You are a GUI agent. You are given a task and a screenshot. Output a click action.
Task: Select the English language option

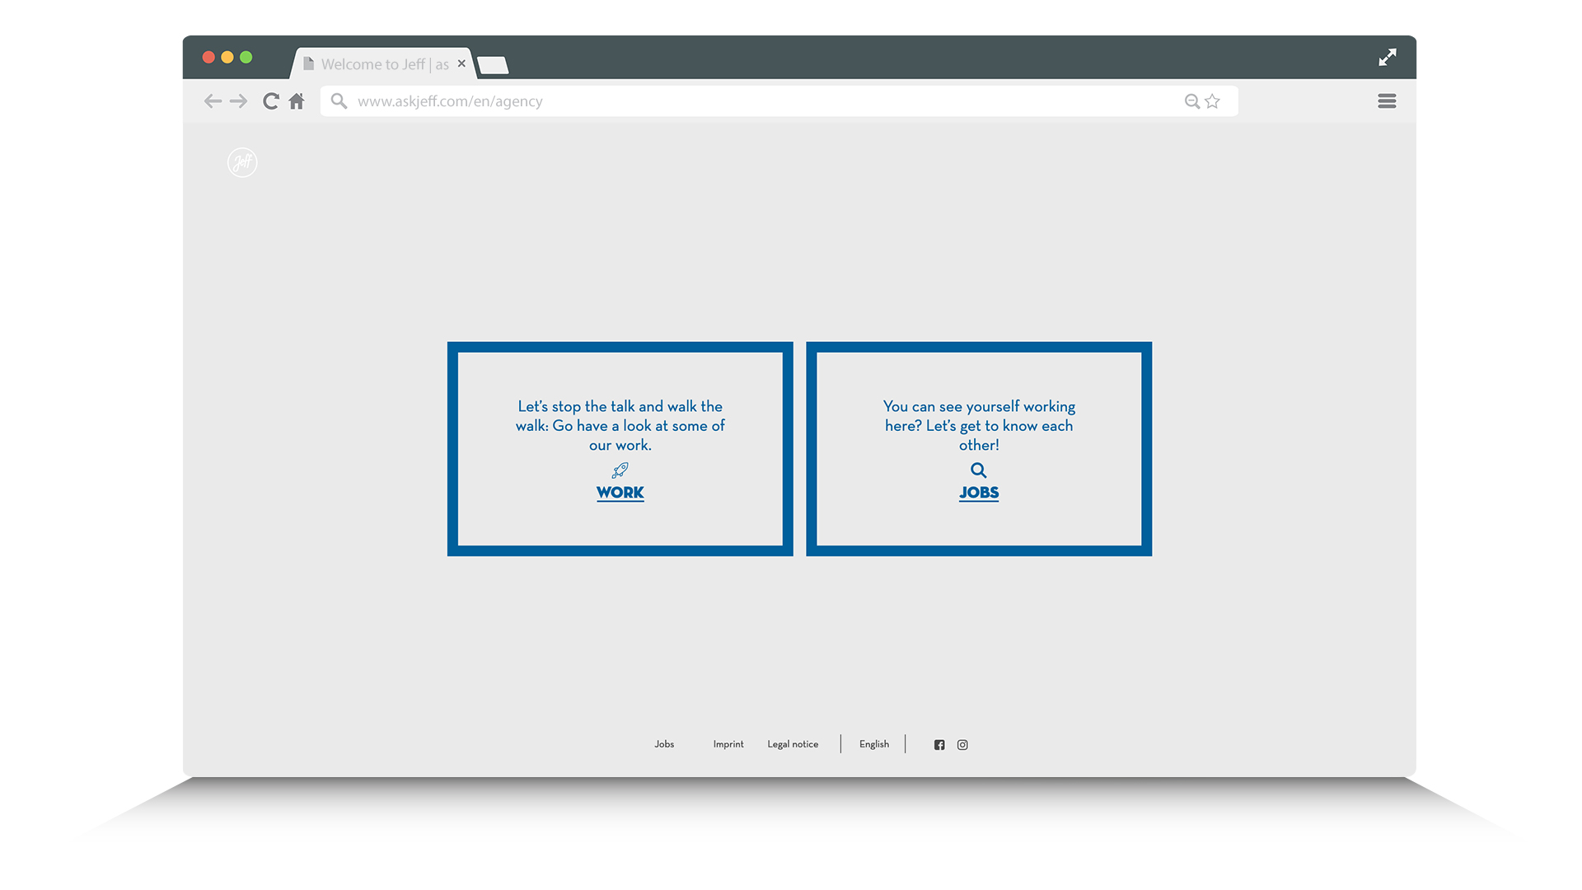coord(874,744)
